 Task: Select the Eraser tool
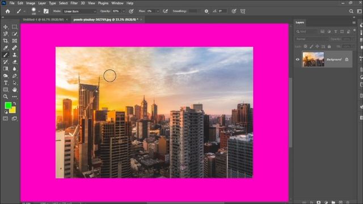[14, 62]
